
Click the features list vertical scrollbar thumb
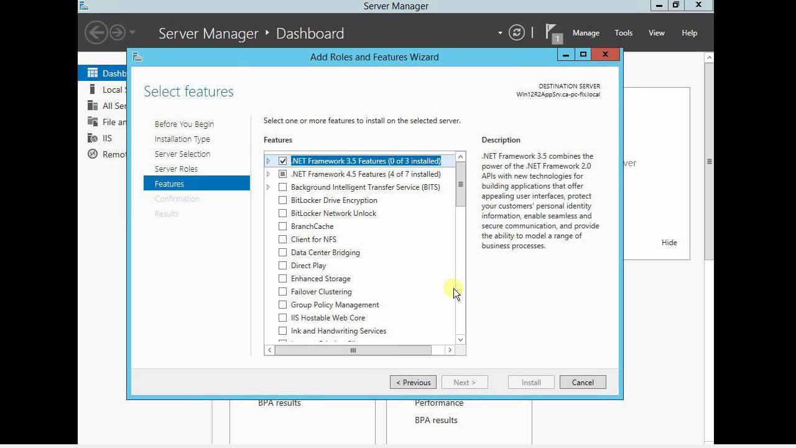tap(461, 184)
